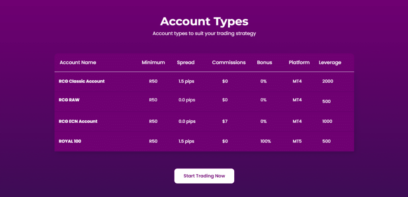Viewport: 408px width, 197px height.
Task: Click the R50 minimum for ROYAL 100
Action: (x=153, y=141)
